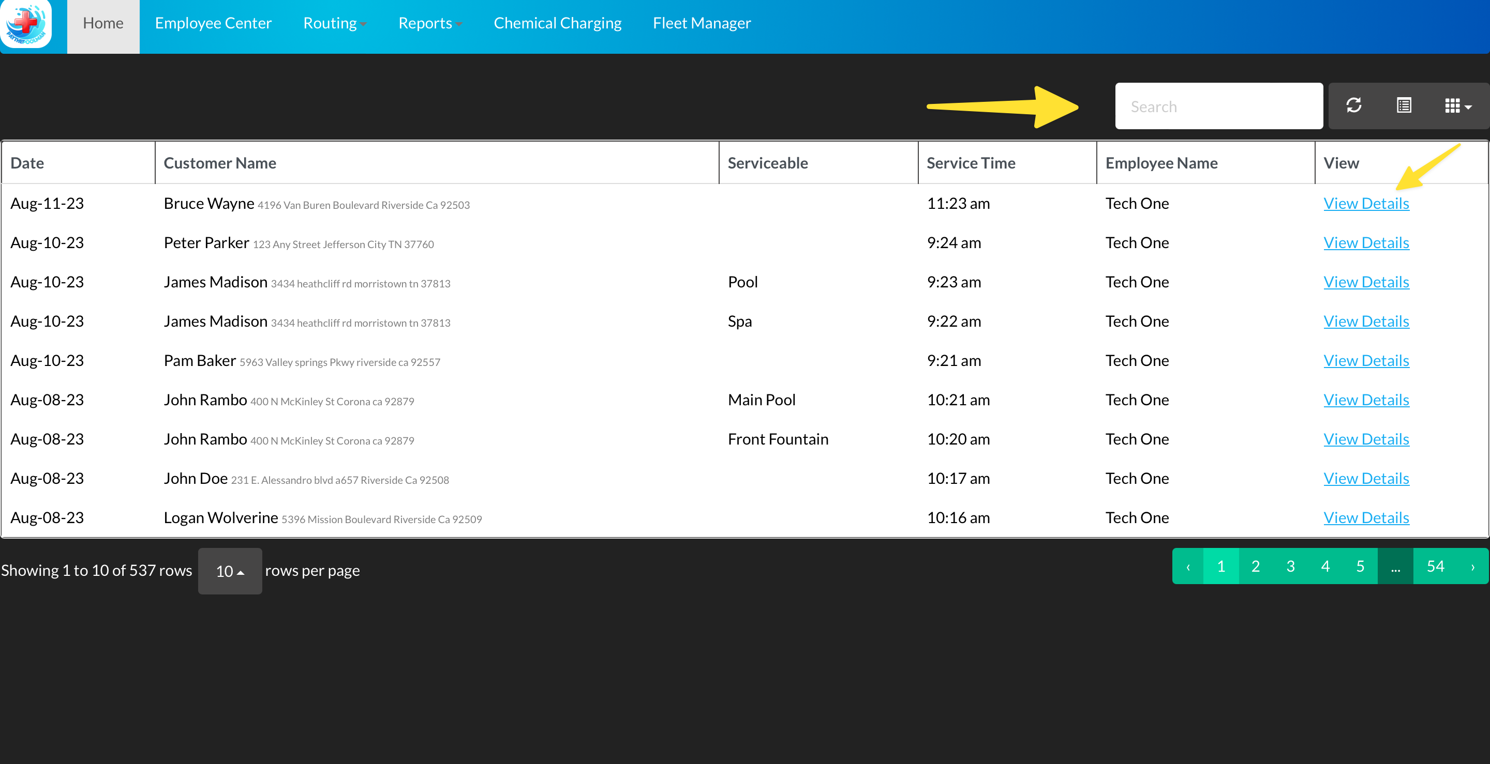Viewport: 1490px width, 764px height.
Task: Go to previous page arrow
Action: click(1187, 567)
